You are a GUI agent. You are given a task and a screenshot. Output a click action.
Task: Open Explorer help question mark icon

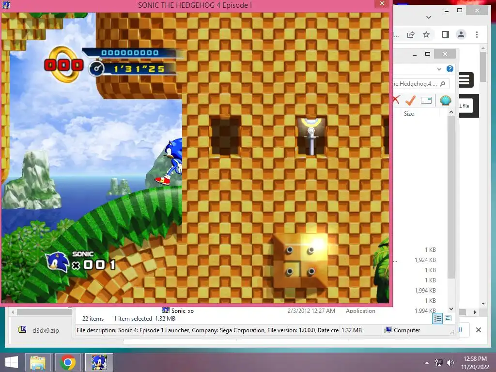coord(450,69)
